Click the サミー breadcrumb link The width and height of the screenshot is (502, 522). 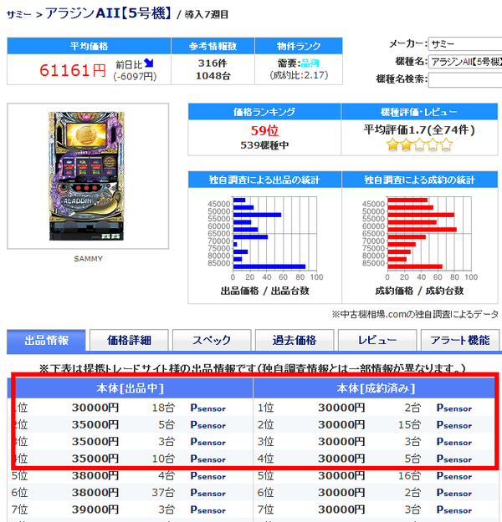[x=18, y=15]
